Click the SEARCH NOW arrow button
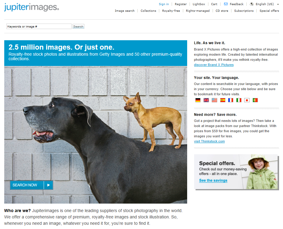This screenshot has width=283, height=229. pyautogui.click(x=49, y=185)
